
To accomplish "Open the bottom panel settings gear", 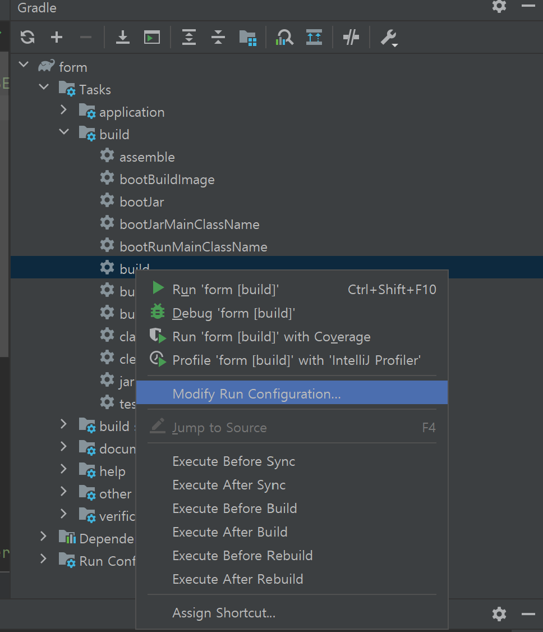I will pyautogui.click(x=499, y=614).
